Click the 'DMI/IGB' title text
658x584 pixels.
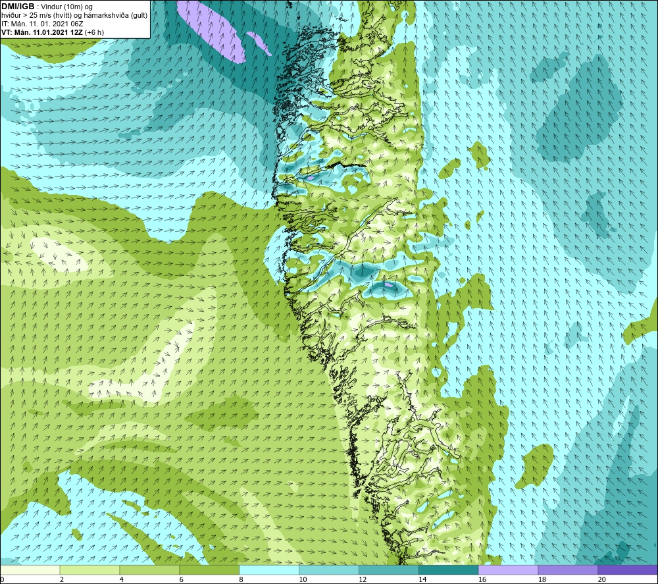(18, 7)
